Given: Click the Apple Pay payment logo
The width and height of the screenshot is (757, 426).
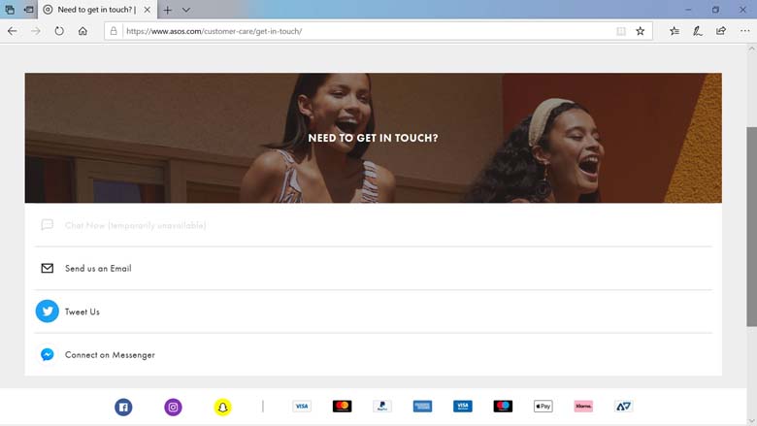Looking at the screenshot, I should (x=543, y=407).
